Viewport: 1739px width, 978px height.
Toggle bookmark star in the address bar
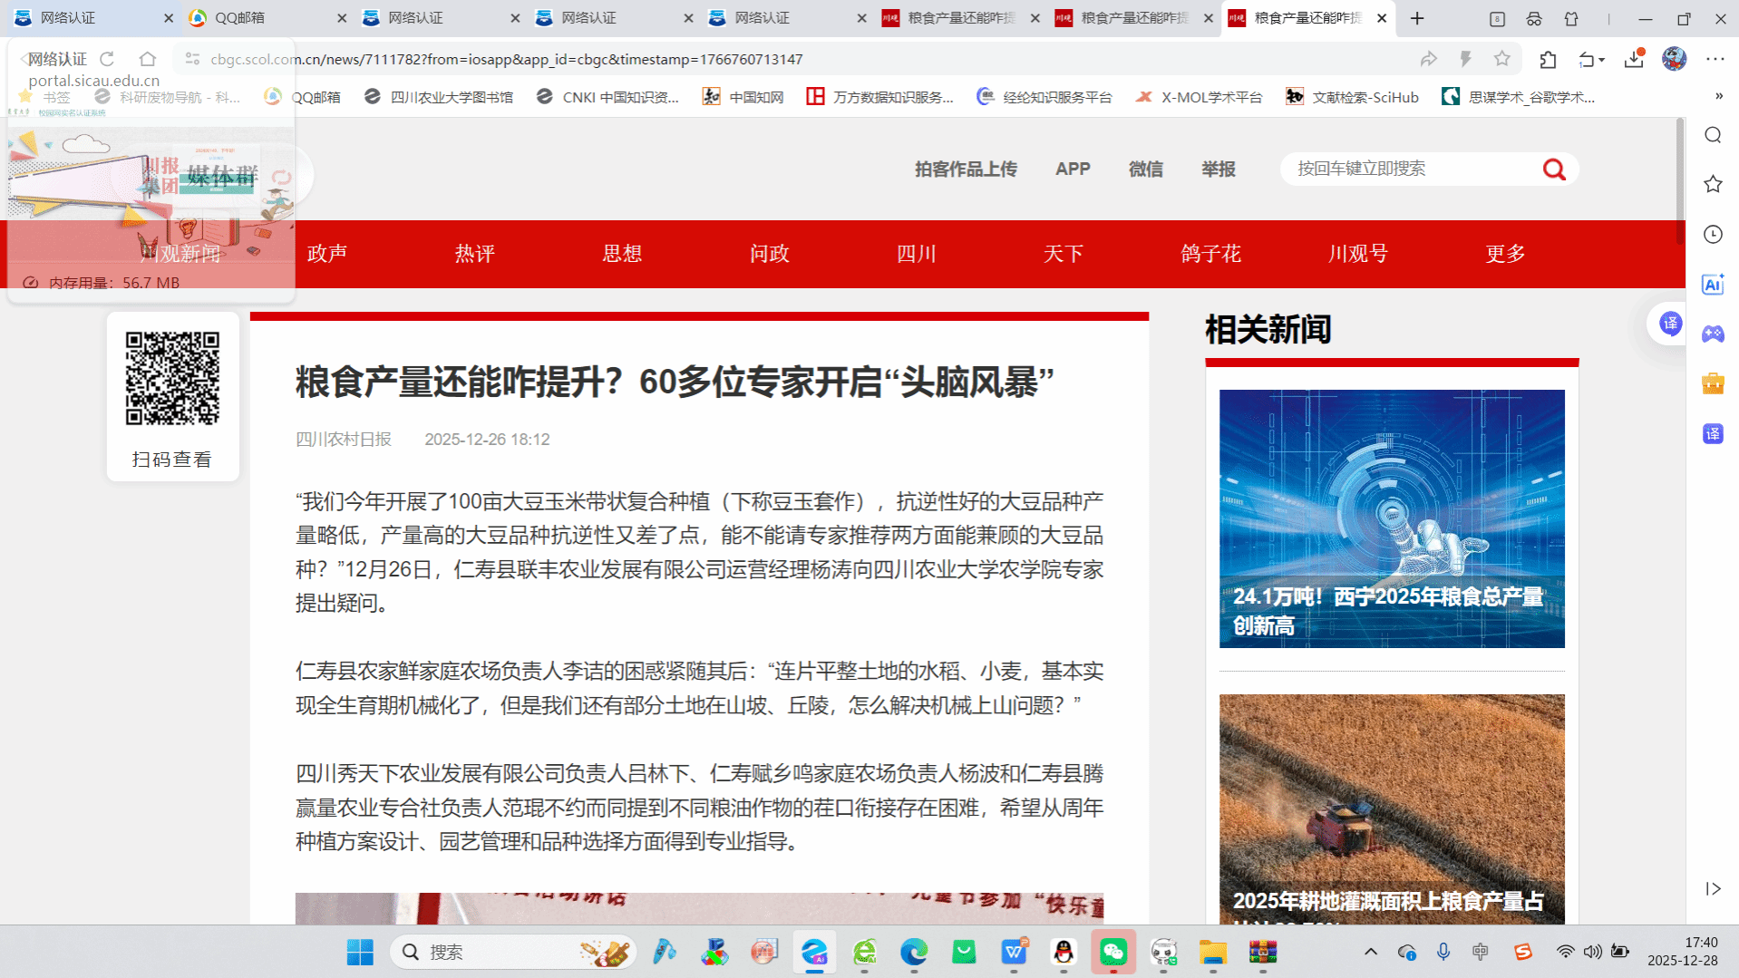click(1502, 60)
